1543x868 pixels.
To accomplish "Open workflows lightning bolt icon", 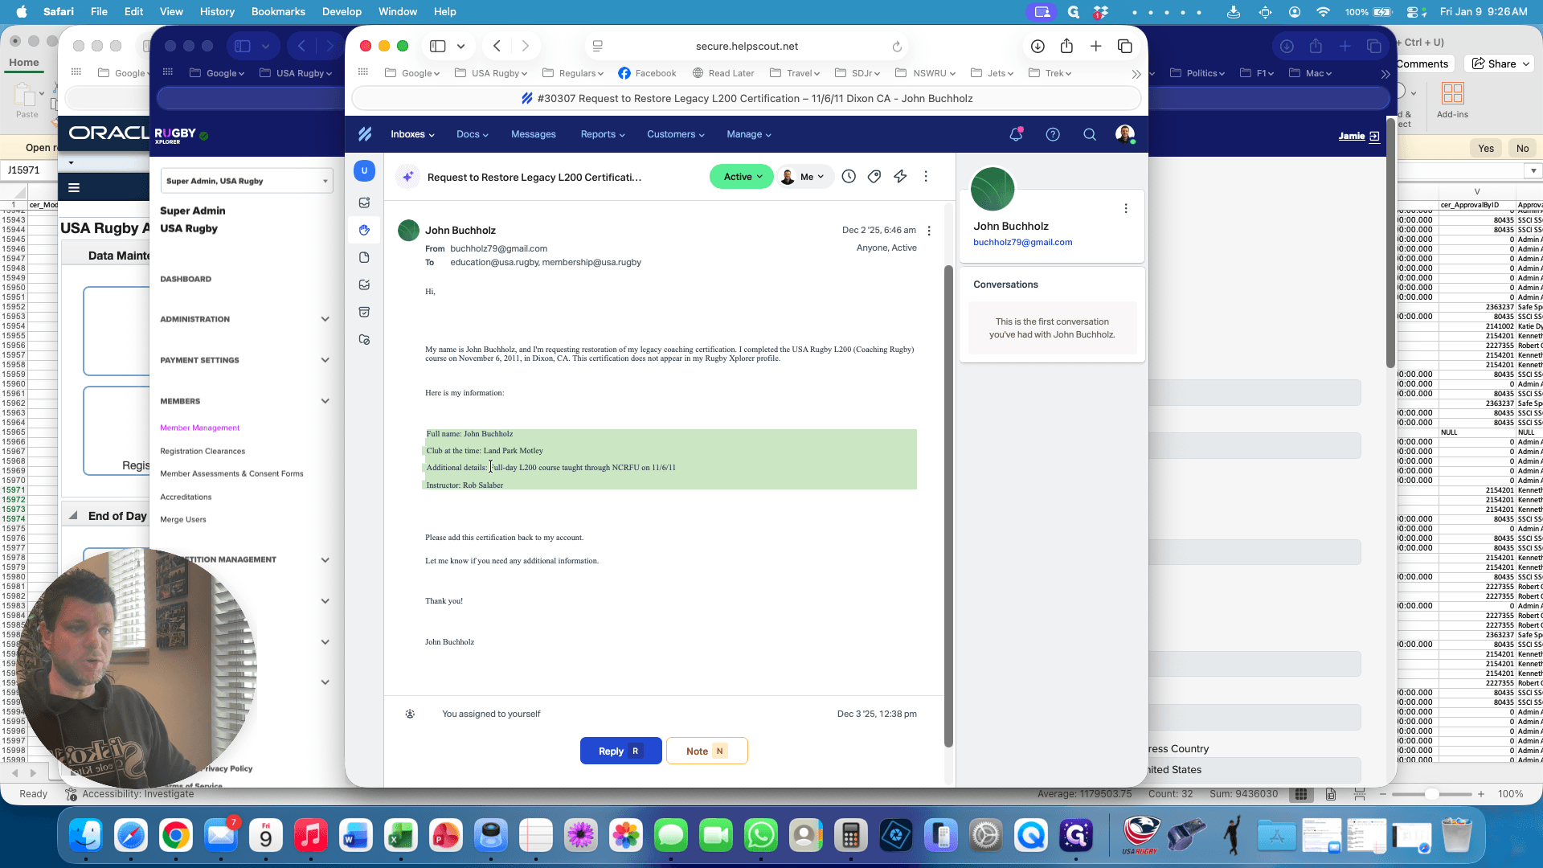I will 900,176.
